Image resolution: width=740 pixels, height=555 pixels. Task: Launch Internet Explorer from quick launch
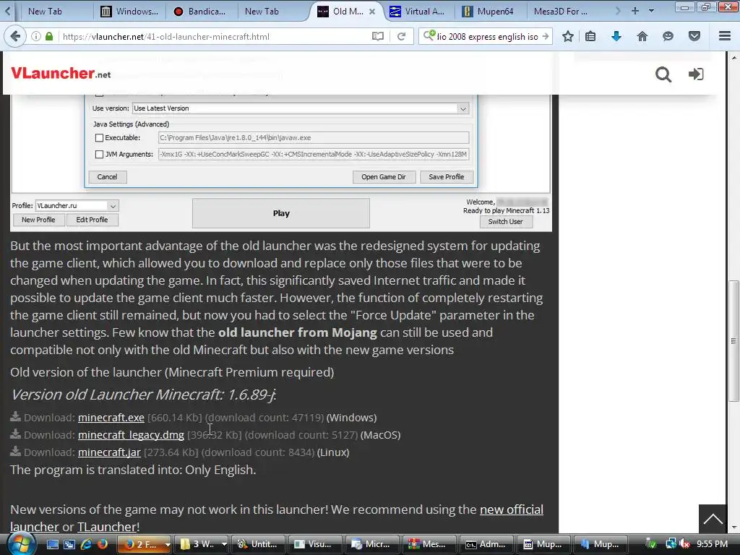(86, 544)
